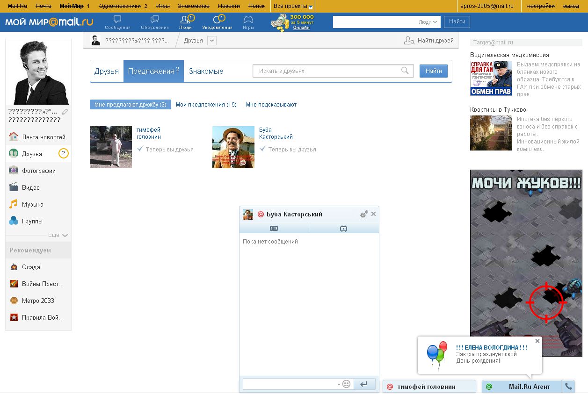This screenshot has width=588, height=394.
Task: Open the Все проекты dropdown
Action: [293, 6]
